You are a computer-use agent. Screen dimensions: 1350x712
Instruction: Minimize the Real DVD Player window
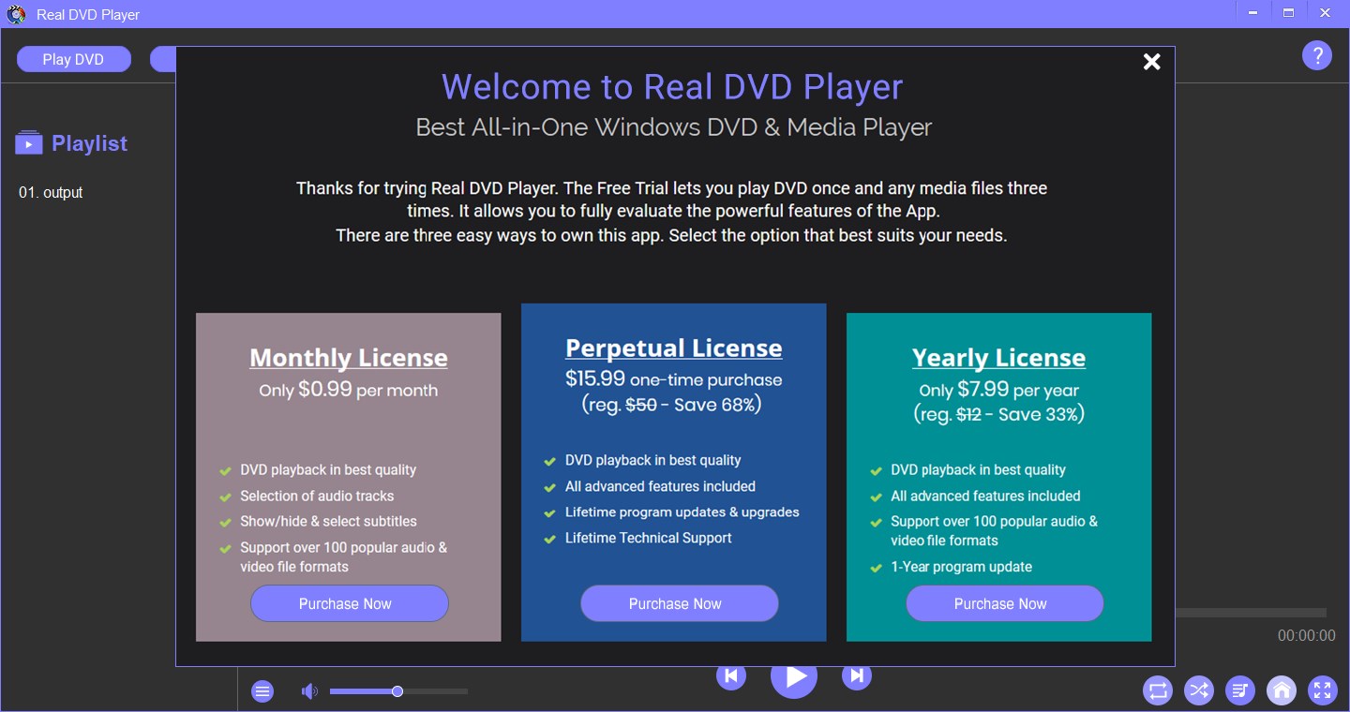pos(1253,13)
